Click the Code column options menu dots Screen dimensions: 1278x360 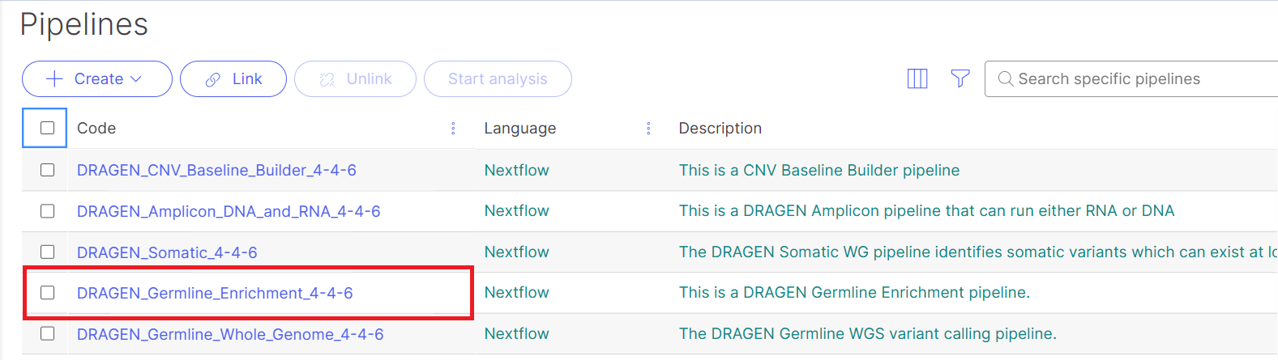coord(453,129)
